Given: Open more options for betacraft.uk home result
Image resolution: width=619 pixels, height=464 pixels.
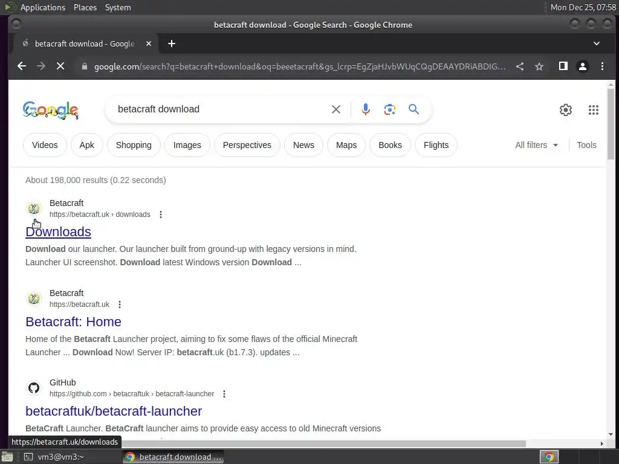Looking at the screenshot, I should point(120,304).
